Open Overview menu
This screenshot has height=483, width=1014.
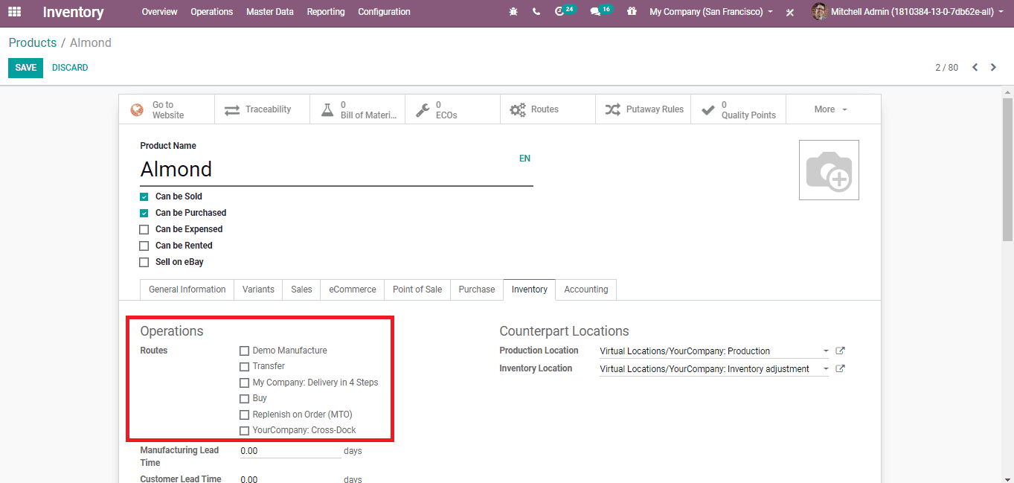[x=159, y=12]
